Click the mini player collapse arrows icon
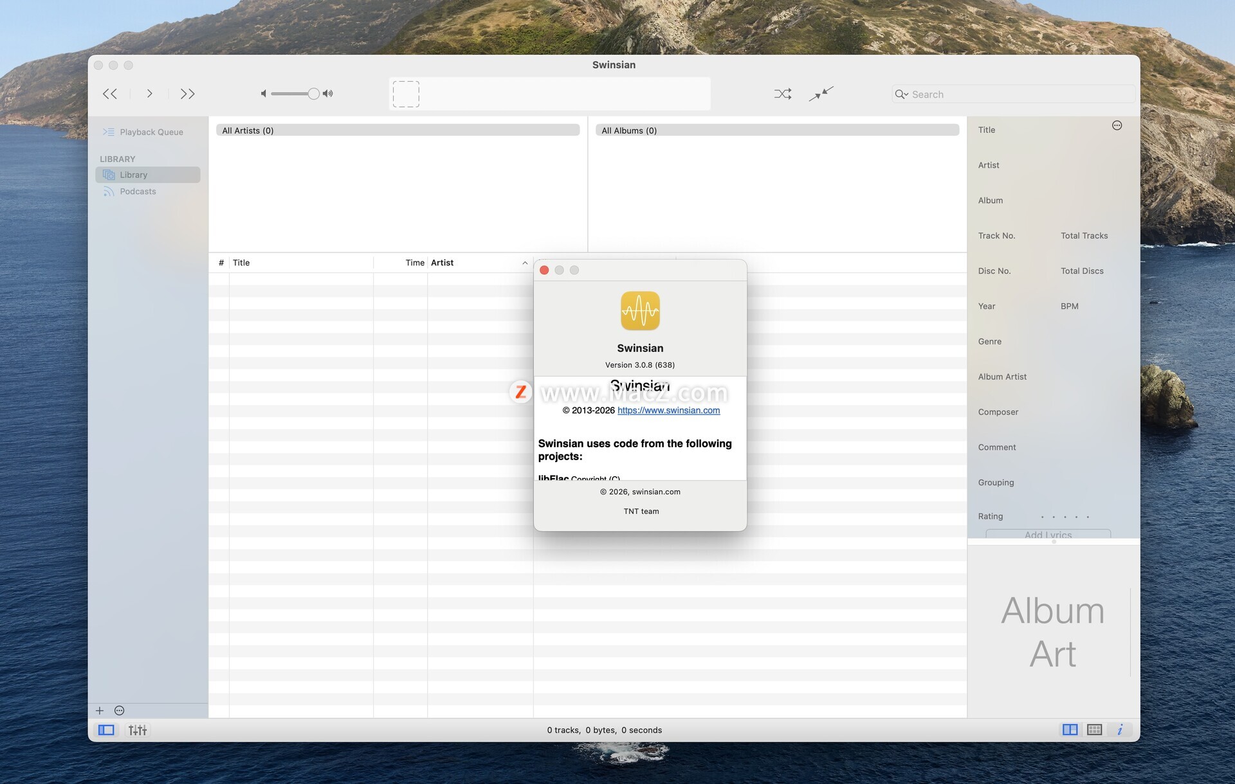Screen dimensions: 1235x784 tap(821, 94)
